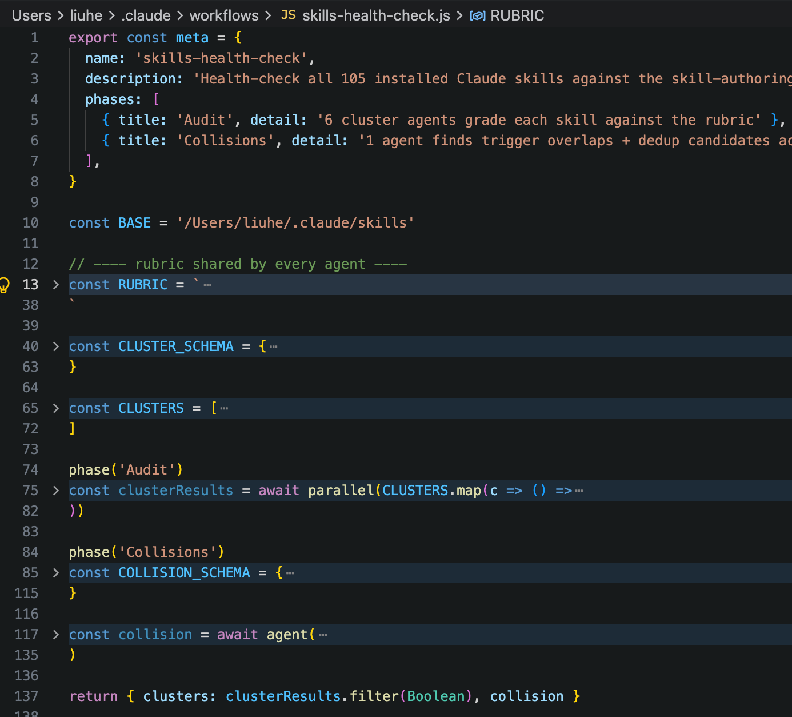
Task: Click the lightbulb code action icon
Action: pos(5,285)
